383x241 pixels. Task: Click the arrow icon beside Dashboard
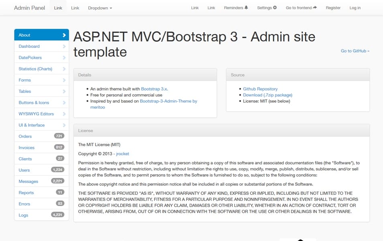click(x=64, y=46)
